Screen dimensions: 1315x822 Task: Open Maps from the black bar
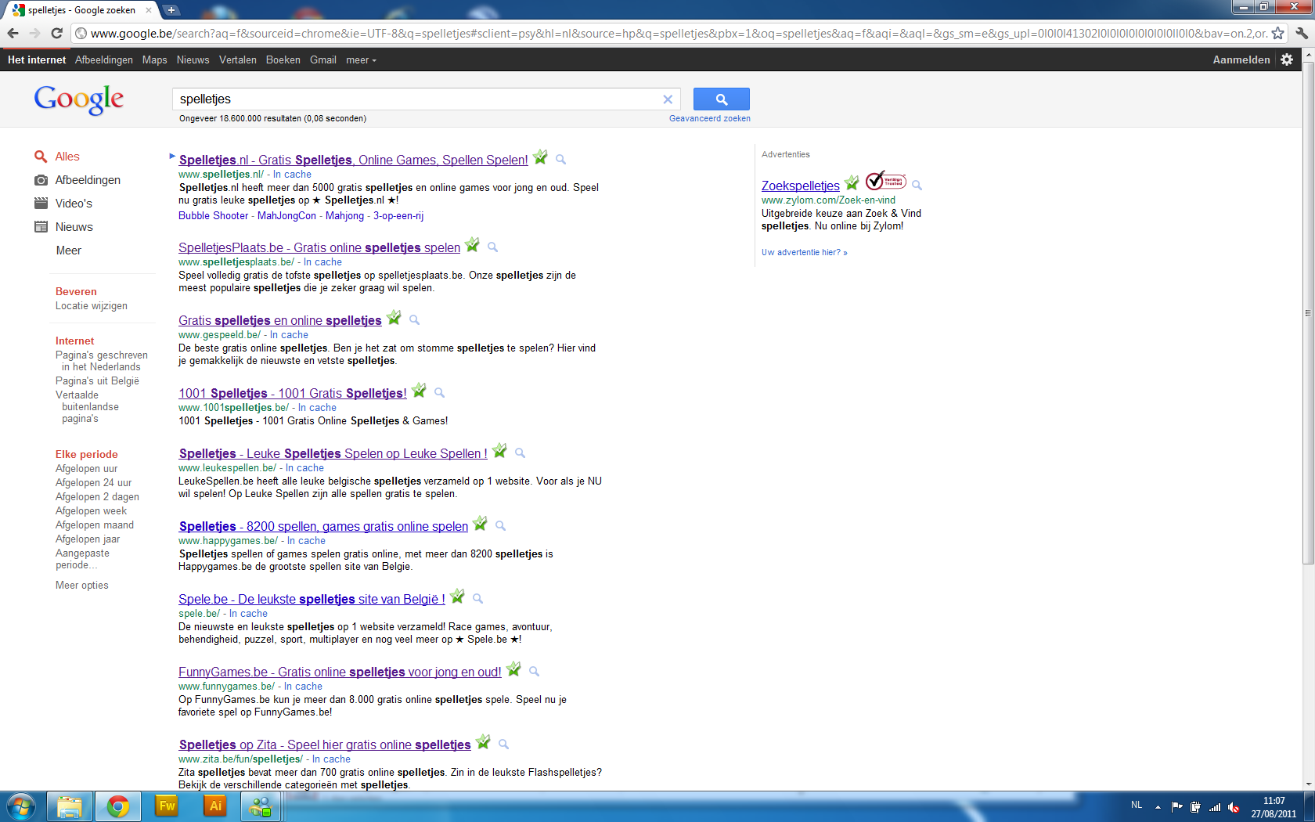[155, 59]
